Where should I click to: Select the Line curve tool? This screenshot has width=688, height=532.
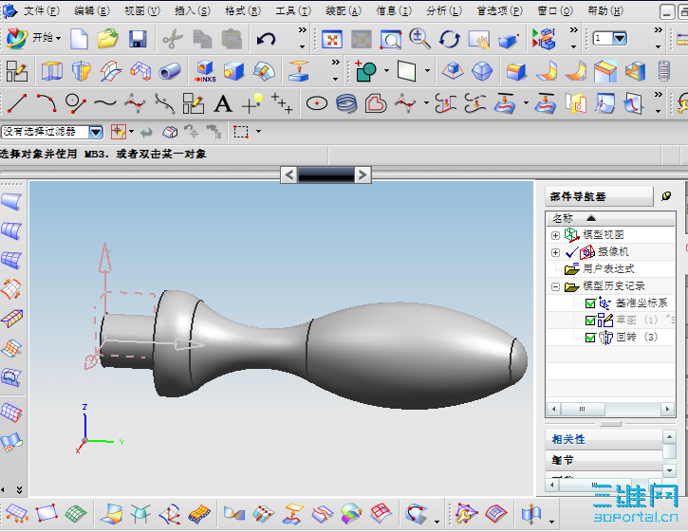coord(17,103)
